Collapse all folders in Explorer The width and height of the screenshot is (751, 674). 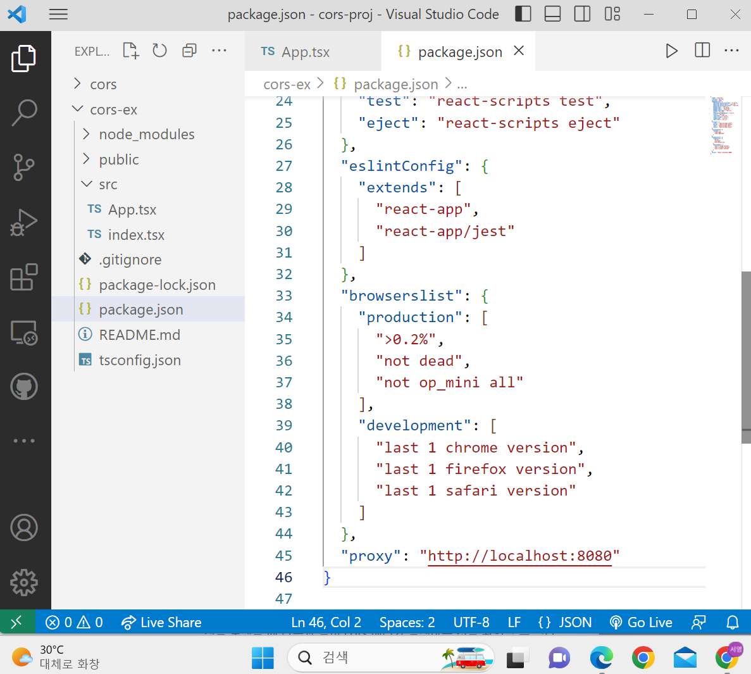(x=190, y=51)
